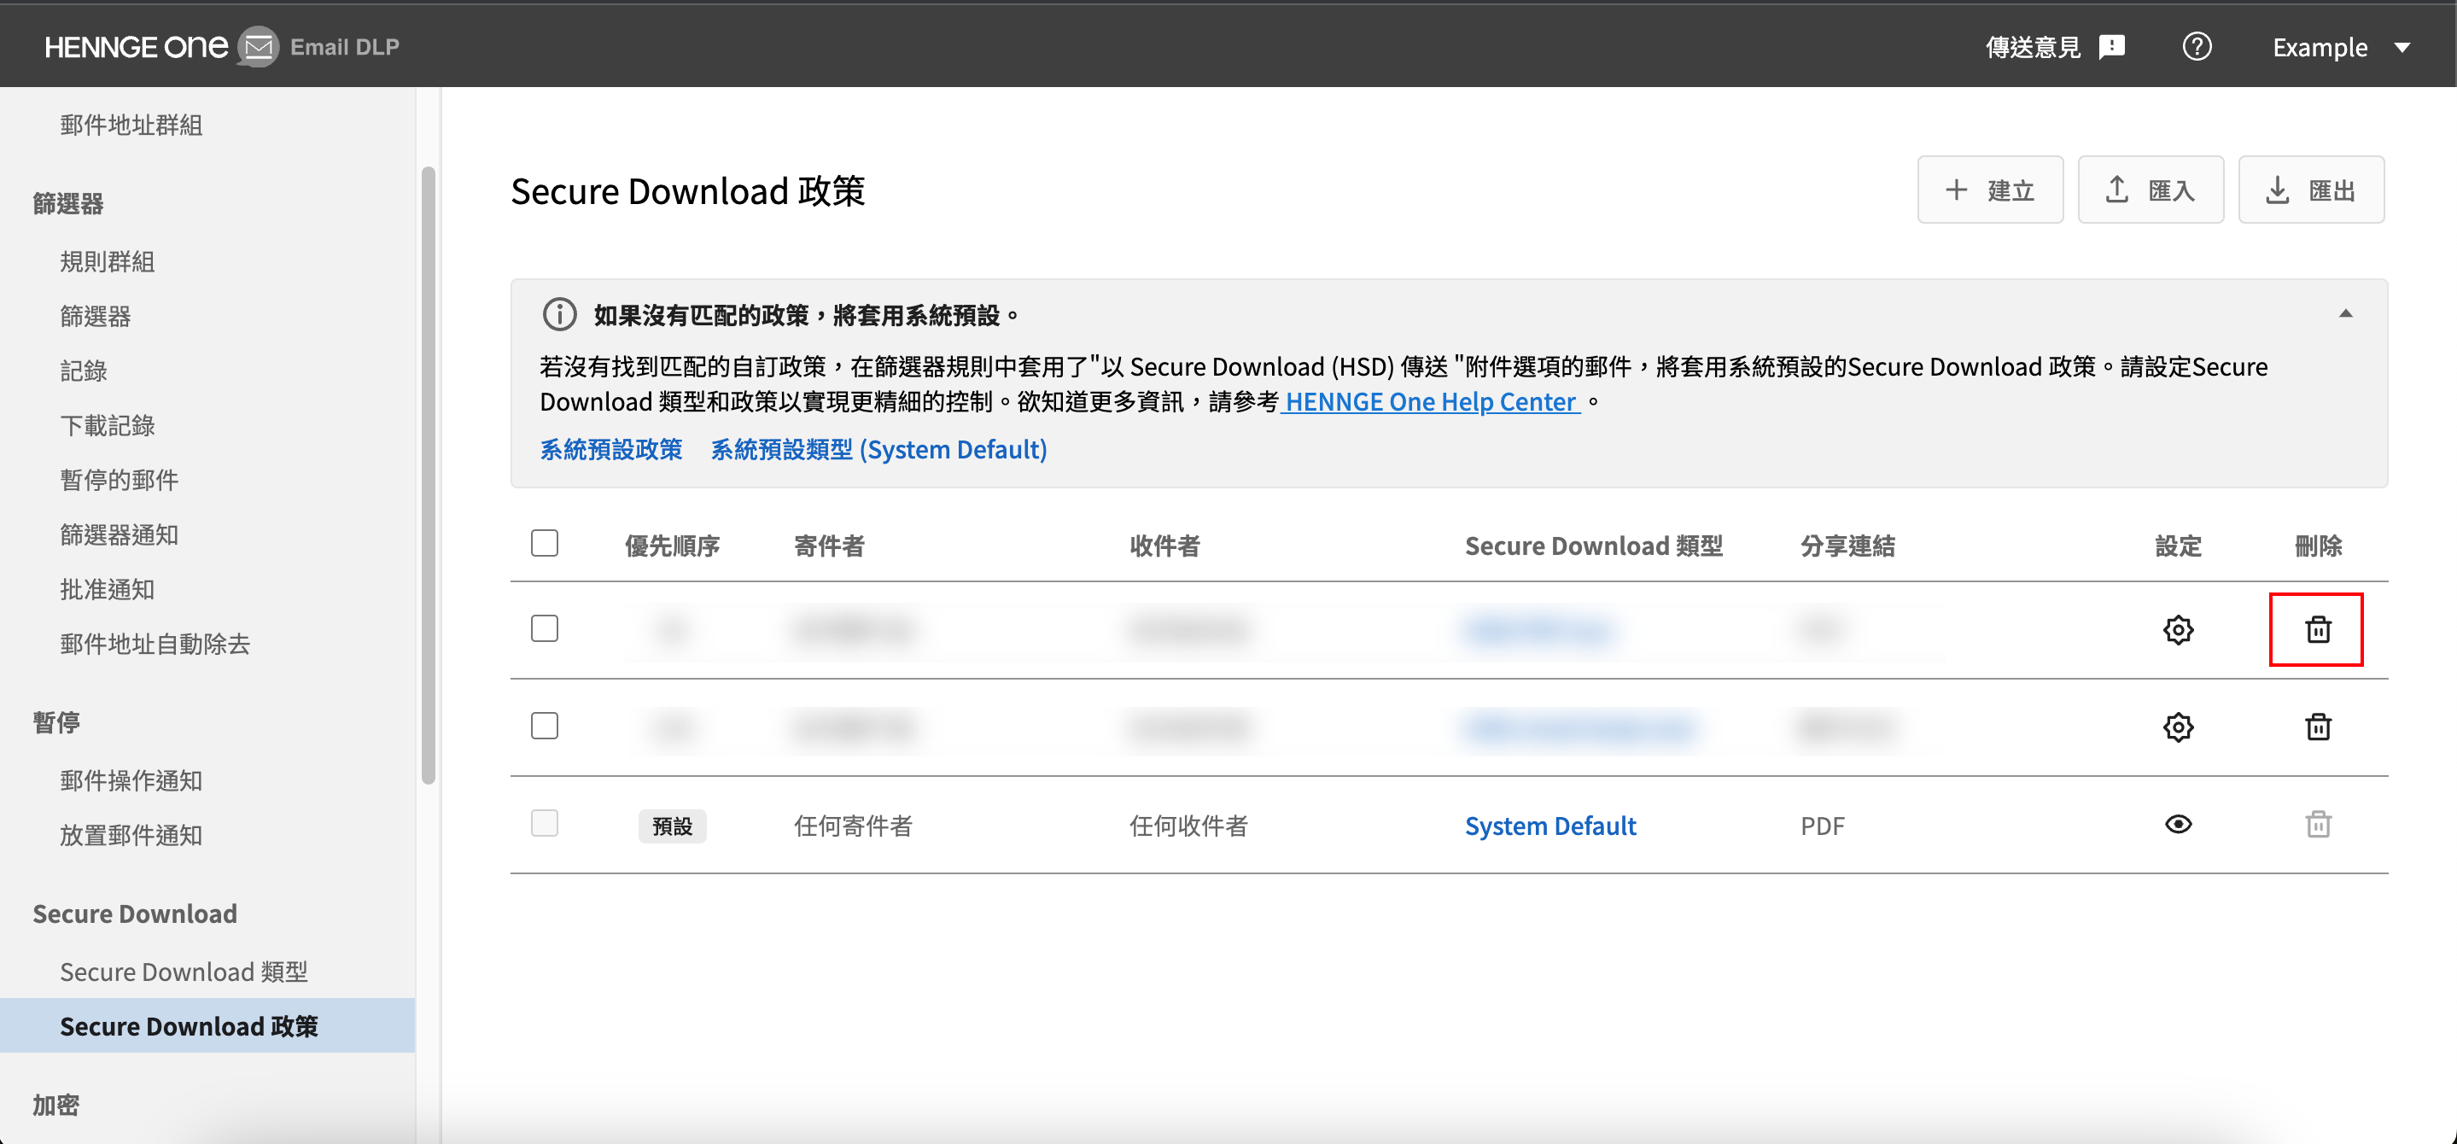Open 下載記錄 in the sidebar
This screenshot has width=2457, height=1144.
click(108, 425)
